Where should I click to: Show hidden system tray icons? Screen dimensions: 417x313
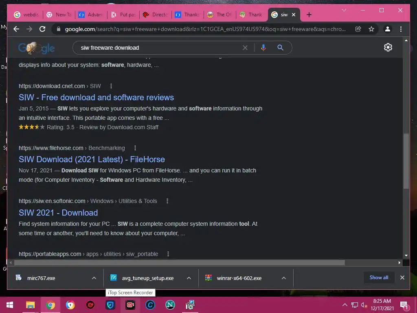(x=345, y=305)
